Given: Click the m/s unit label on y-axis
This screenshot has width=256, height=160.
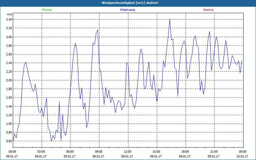Looking at the screenshot, I should point(10,14).
